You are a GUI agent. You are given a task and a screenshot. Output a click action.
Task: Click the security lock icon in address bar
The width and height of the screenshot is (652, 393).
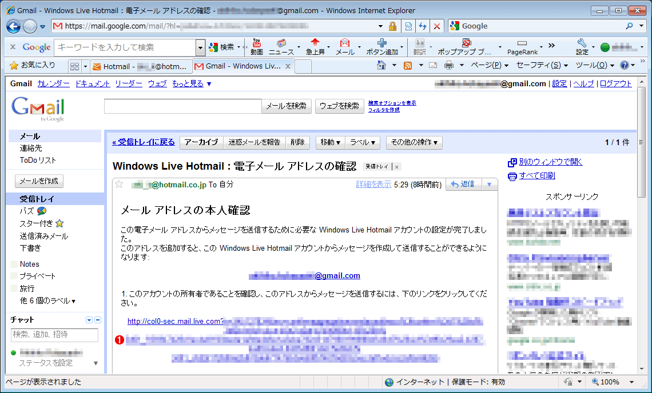tap(392, 26)
